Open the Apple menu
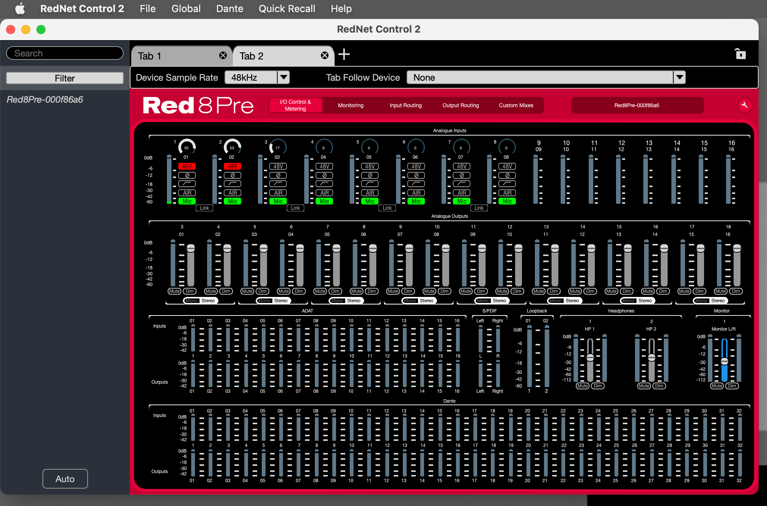Viewport: 767px width, 506px height. (x=20, y=8)
